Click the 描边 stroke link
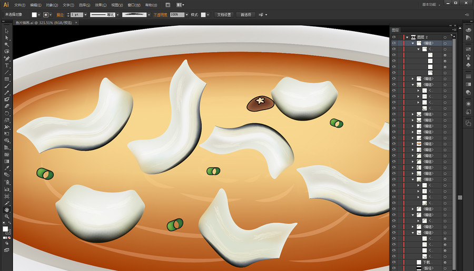The width and height of the screenshot is (474, 271). coord(60,15)
